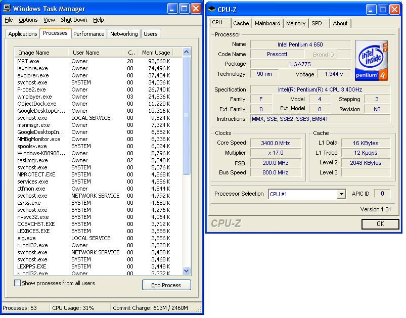Click OK in the CPU-Z window
This screenshot has height=318, width=406.
pos(380,224)
